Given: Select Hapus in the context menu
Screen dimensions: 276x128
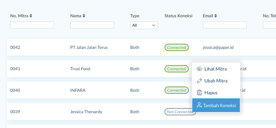Looking at the screenshot, I should [x=211, y=93].
